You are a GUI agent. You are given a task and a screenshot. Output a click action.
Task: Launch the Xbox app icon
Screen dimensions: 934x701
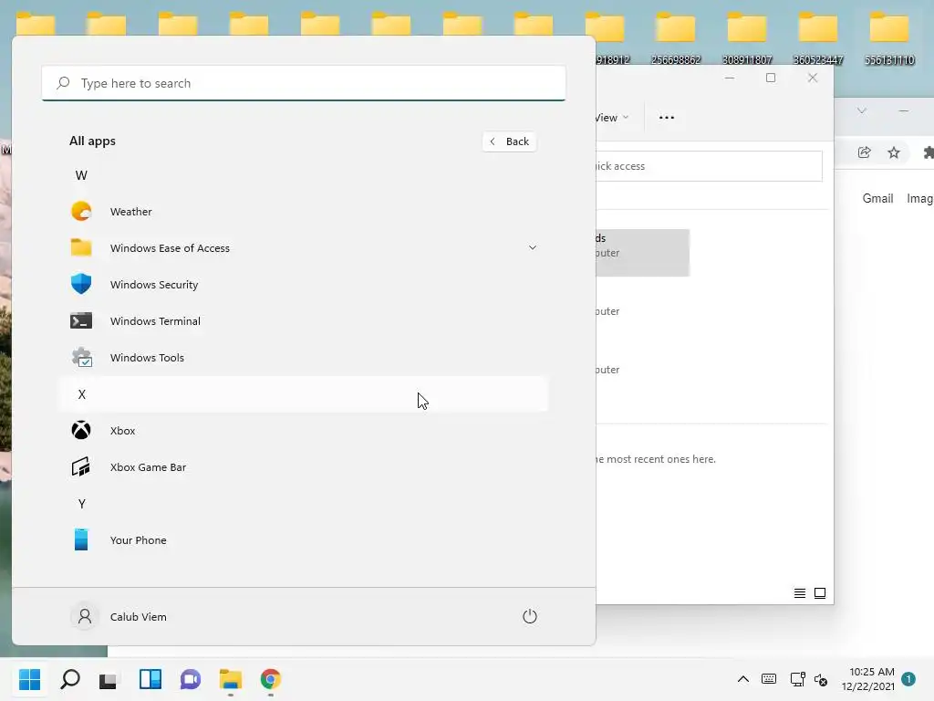pyautogui.click(x=81, y=431)
